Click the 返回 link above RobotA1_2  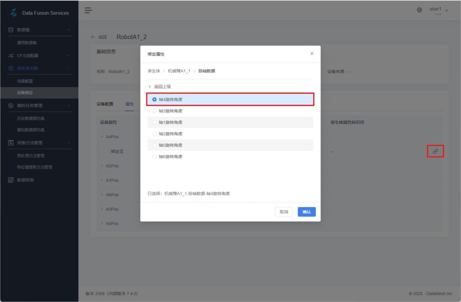click(x=102, y=37)
